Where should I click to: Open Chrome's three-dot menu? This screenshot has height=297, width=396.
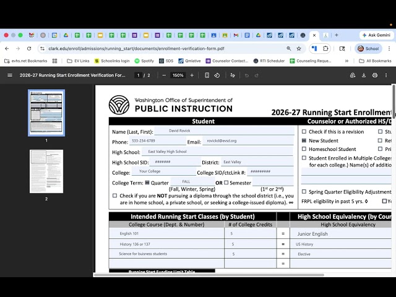389,48
